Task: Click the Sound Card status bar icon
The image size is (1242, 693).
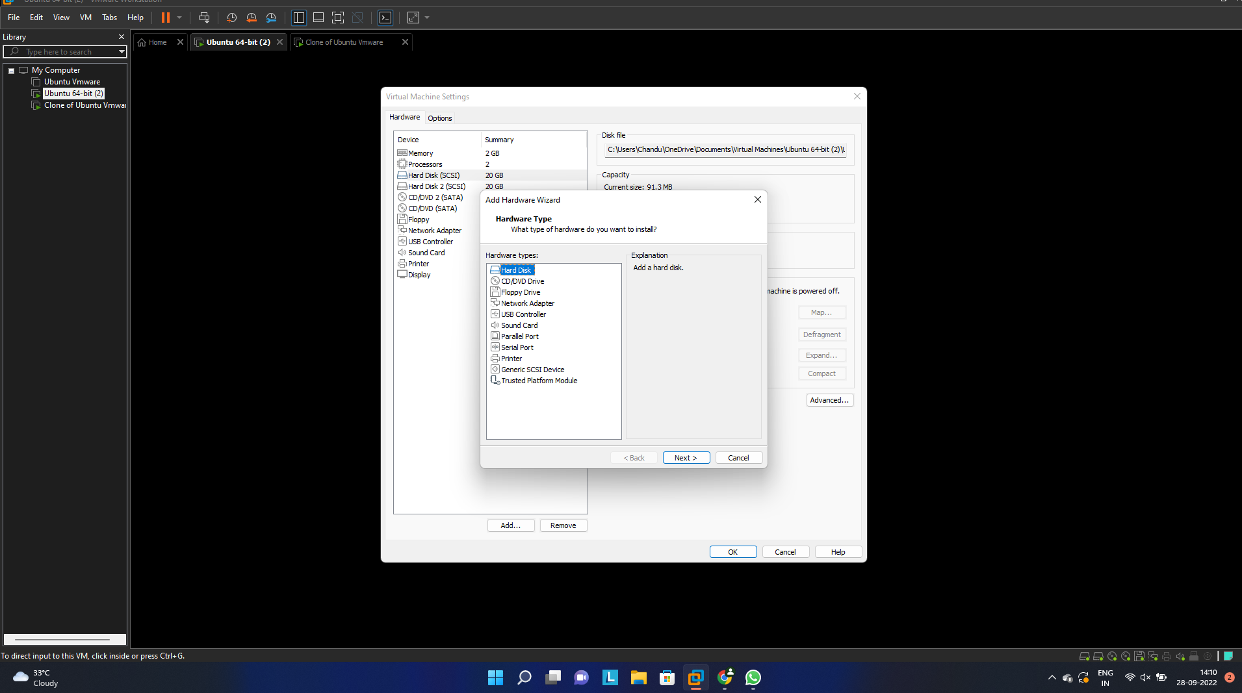Action: click(x=1180, y=656)
